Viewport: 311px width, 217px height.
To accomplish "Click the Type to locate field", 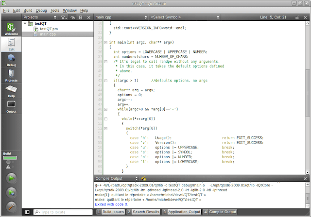I will point(63,212).
